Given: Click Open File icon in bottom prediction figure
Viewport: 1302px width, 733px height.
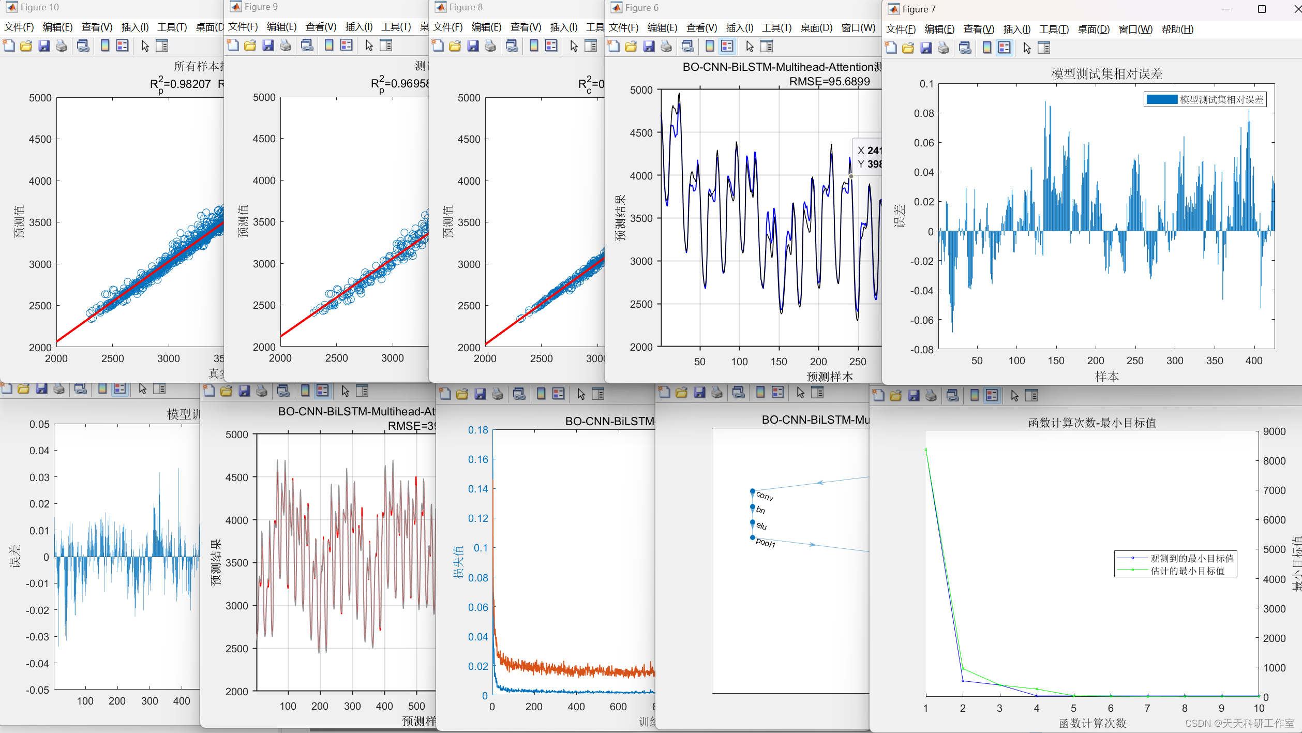Looking at the screenshot, I should (227, 391).
